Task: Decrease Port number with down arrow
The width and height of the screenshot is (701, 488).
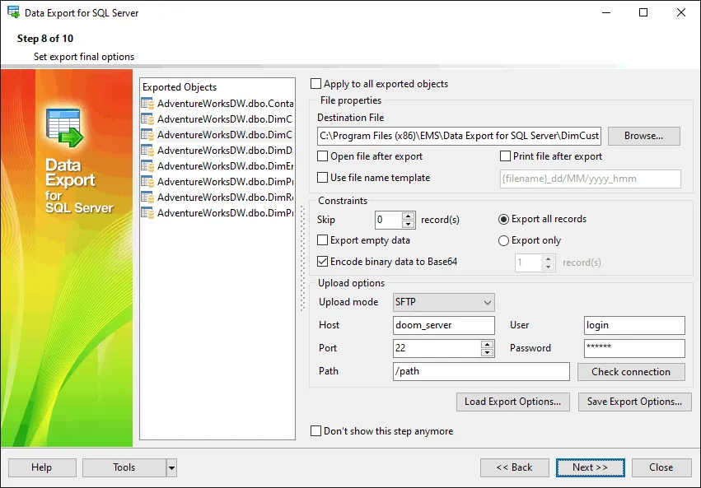Action: (x=488, y=352)
